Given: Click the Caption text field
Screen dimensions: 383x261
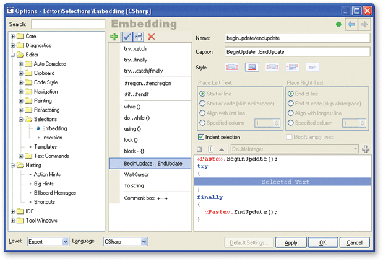Looking at the screenshot, I should [x=297, y=51].
